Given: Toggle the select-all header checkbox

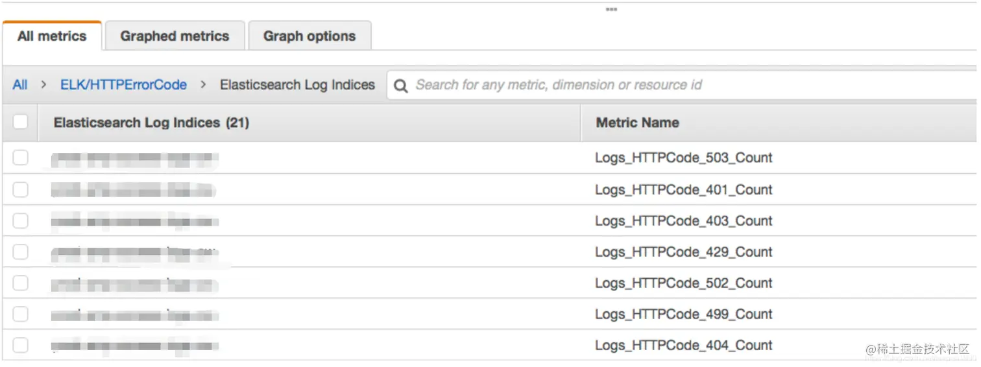Looking at the screenshot, I should [21, 122].
